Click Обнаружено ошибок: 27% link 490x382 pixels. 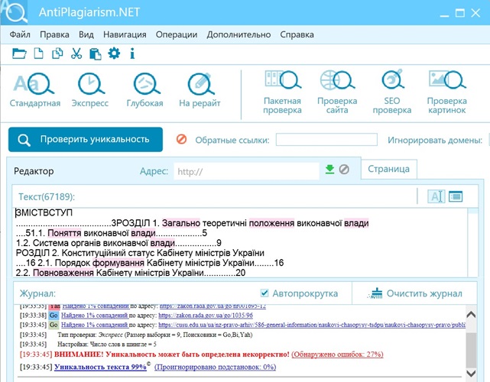click(338, 354)
